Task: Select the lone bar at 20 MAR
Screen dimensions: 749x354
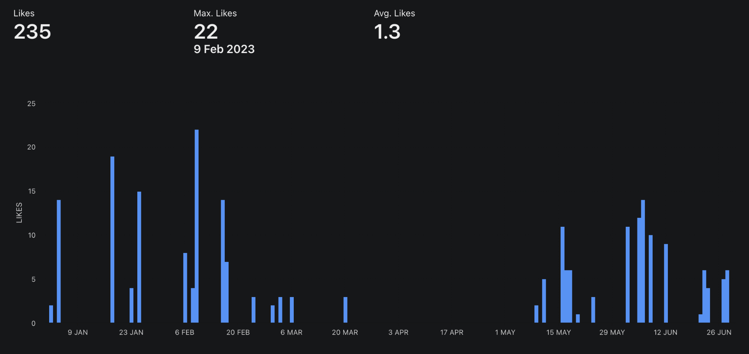Action: (x=345, y=310)
